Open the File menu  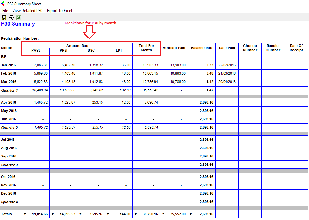[x=5, y=11]
